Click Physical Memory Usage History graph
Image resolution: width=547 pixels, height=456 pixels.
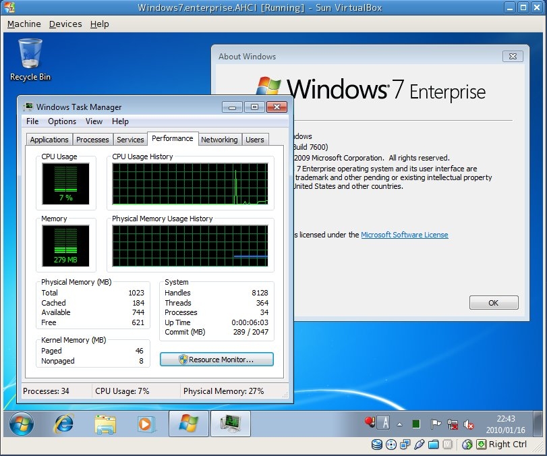190,246
